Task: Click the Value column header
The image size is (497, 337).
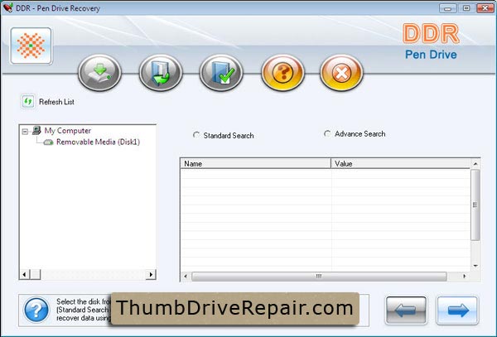Action: point(400,164)
